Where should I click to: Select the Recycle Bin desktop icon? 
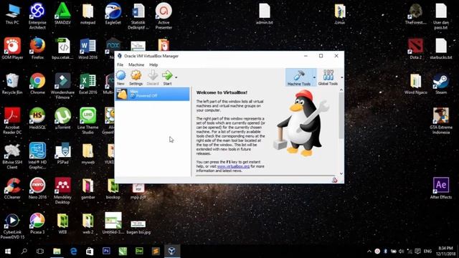pos(12,84)
